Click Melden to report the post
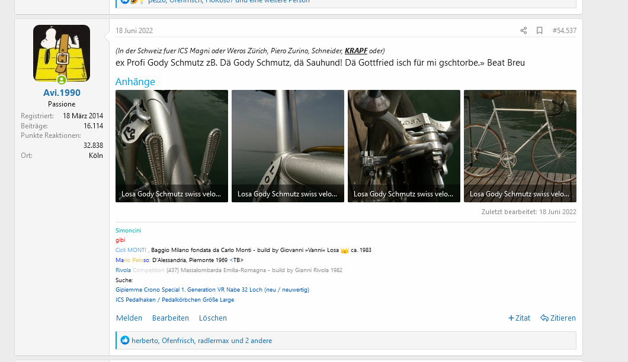Image resolution: width=628 pixels, height=362 pixels. coord(129,318)
